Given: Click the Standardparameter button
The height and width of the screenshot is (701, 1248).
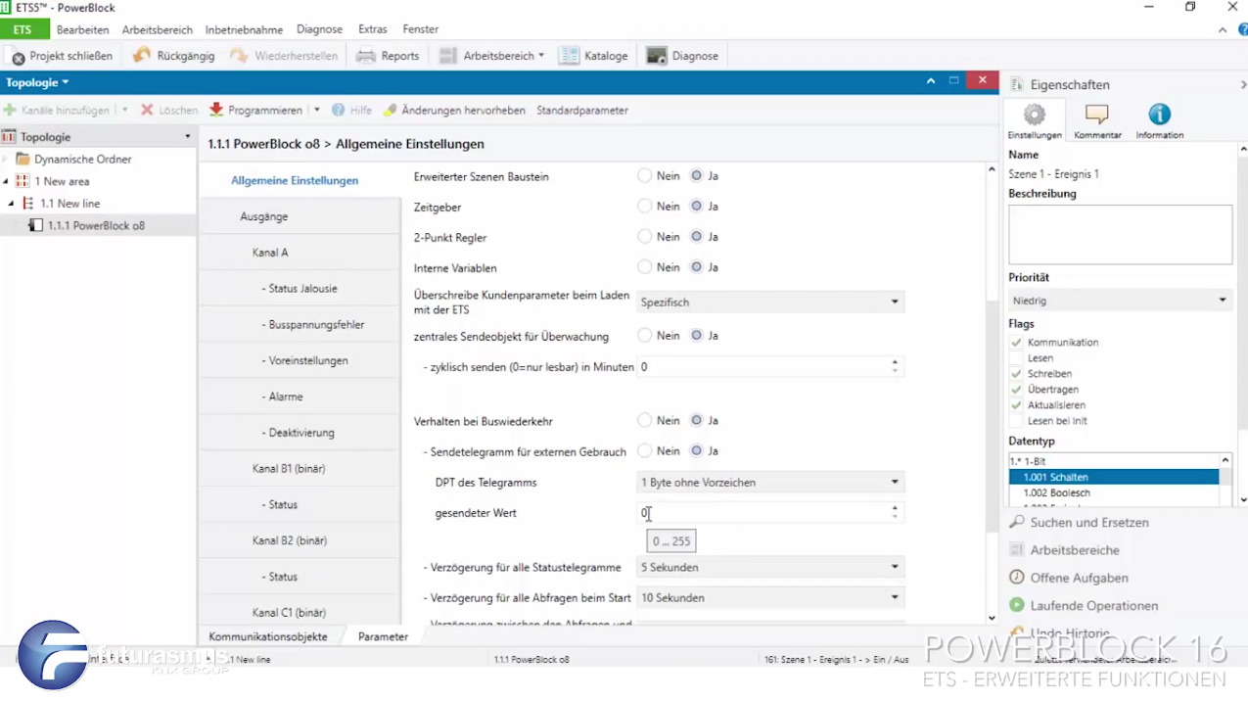Looking at the screenshot, I should [581, 110].
